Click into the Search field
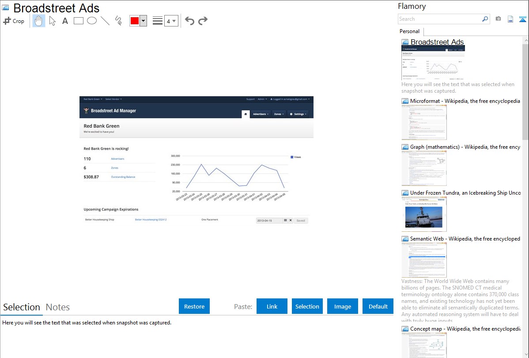Screen dimensions: 529x358 (x=439, y=19)
